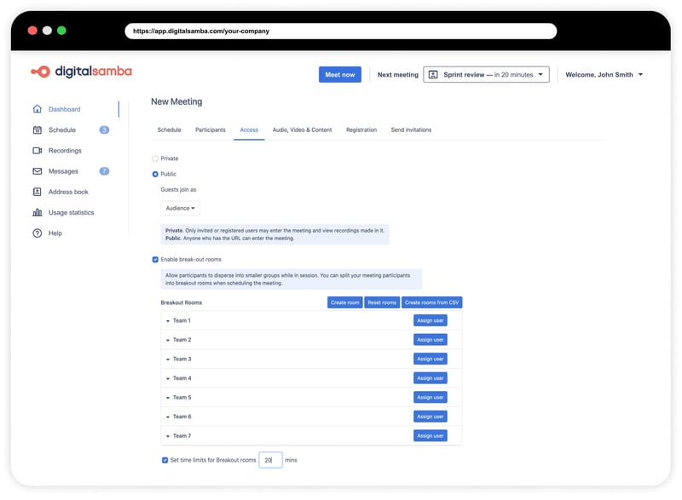Click the digitalsamba logo
The image size is (682, 500).
pos(81,72)
